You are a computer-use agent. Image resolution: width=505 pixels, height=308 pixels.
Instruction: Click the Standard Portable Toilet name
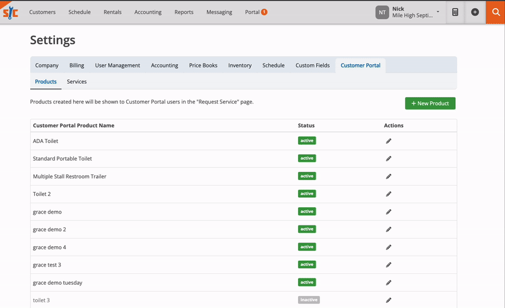pos(62,159)
